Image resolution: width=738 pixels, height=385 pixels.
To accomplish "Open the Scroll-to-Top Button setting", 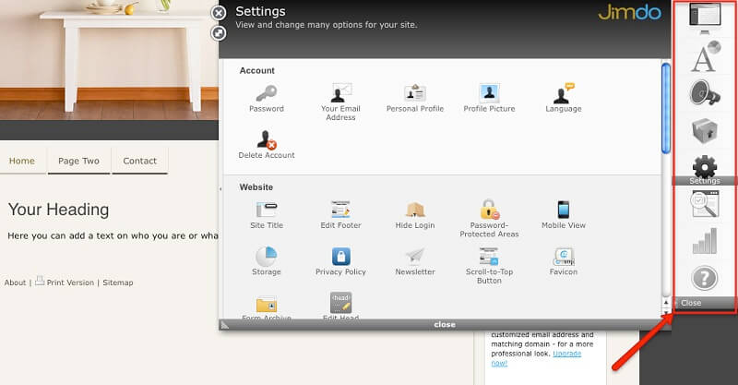I will [x=489, y=266].
